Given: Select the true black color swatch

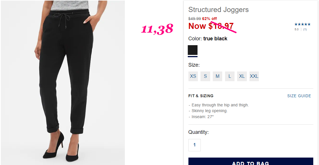Looking at the screenshot, I should [192, 50].
